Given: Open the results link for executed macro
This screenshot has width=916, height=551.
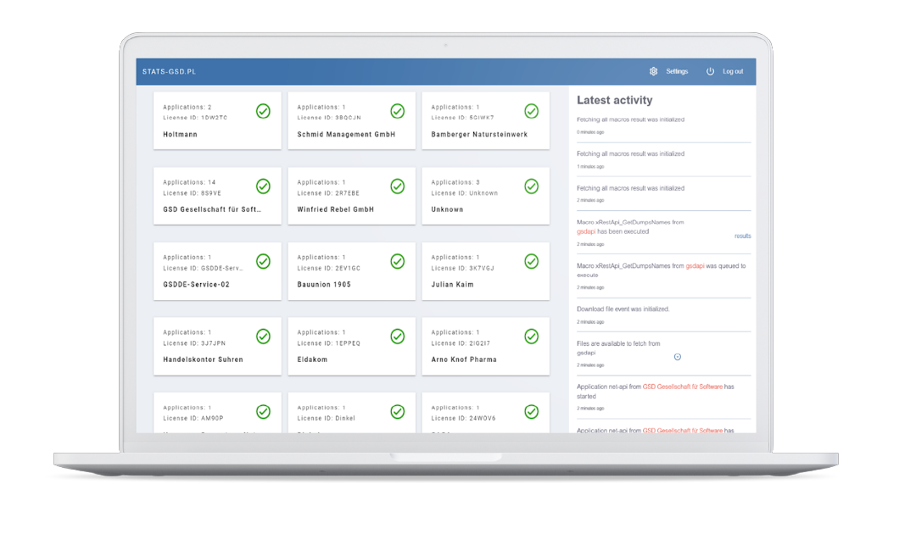Looking at the screenshot, I should coord(742,236).
